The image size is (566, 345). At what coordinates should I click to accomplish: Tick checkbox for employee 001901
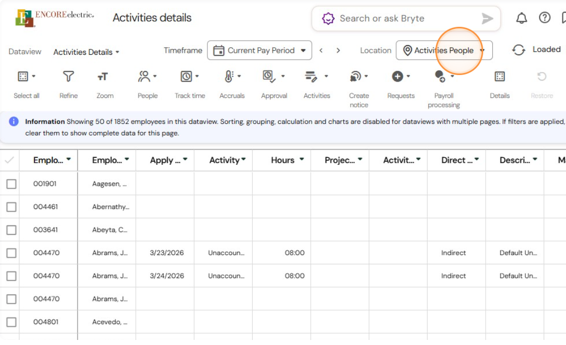click(12, 184)
